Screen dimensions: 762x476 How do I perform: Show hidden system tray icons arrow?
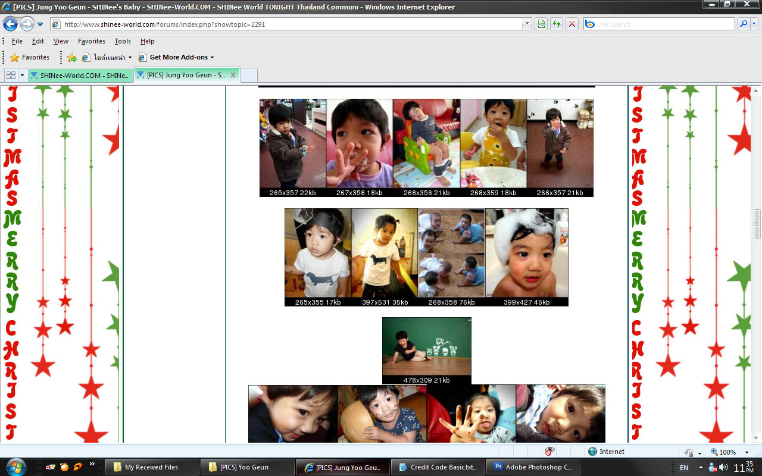tap(700, 467)
